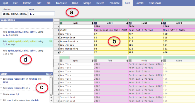The width and height of the screenshot is (195, 103).
Task: Click the script panel scrollbar down arrow
Action: point(51,101)
